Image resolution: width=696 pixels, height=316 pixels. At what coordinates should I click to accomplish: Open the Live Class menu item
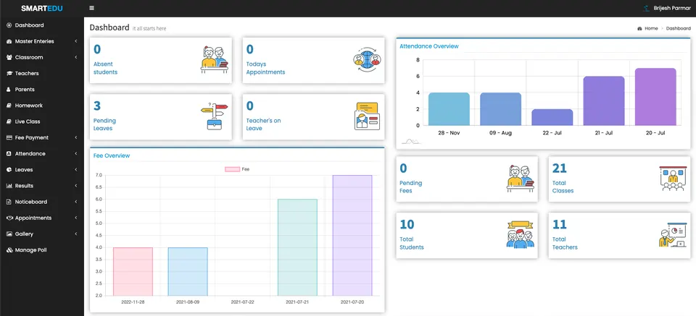pyautogui.click(x=42, y=121)
